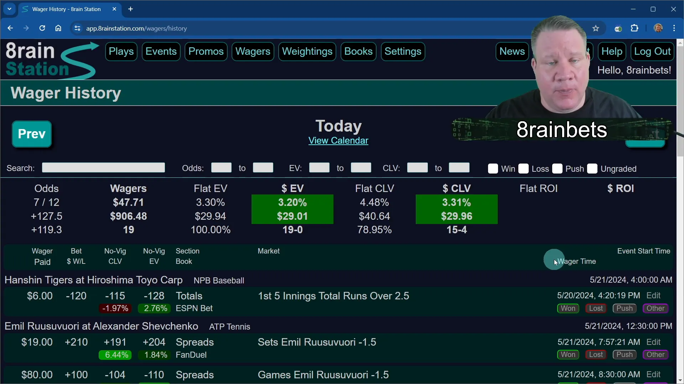Open the browser extensions puzzle icon
684x384 pixels.
(x=635, y=28)
